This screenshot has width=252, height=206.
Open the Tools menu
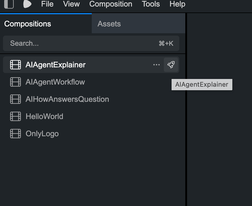coord(151,4)
